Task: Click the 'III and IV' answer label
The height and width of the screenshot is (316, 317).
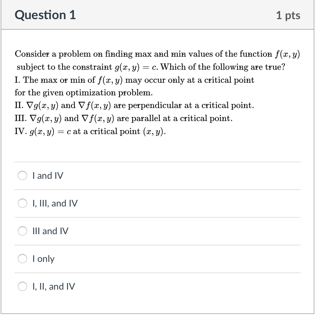Action: click(50, 231)
